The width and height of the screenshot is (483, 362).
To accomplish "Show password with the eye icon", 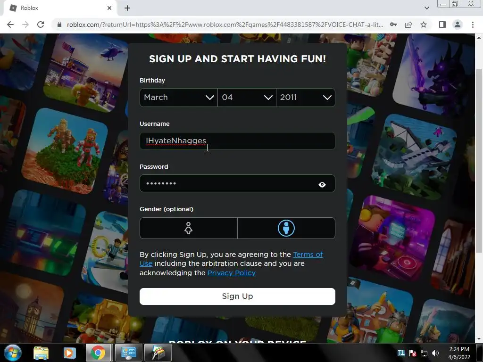I will point(322,185).
